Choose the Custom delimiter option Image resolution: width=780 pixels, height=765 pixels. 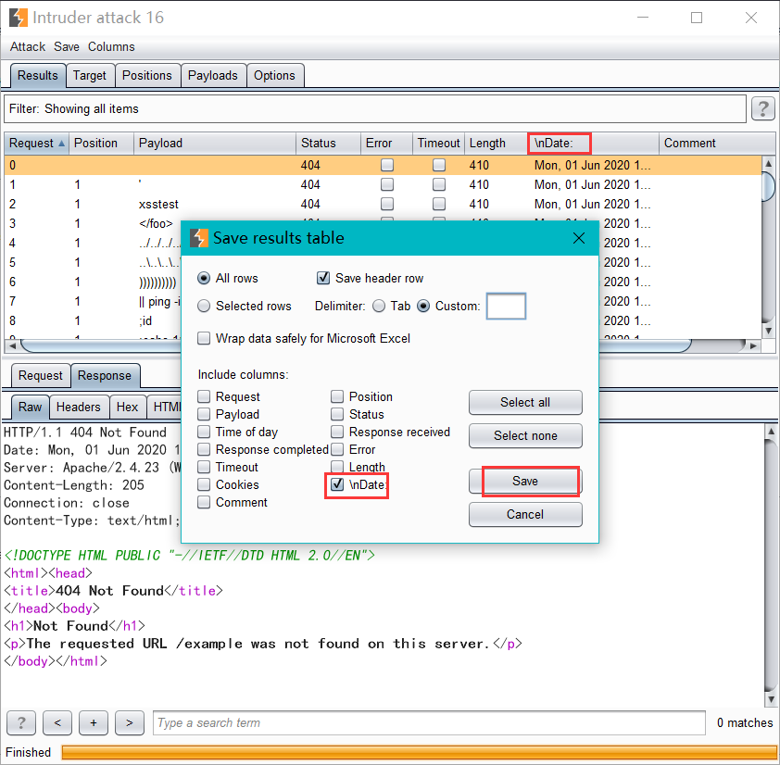point(423,306)
